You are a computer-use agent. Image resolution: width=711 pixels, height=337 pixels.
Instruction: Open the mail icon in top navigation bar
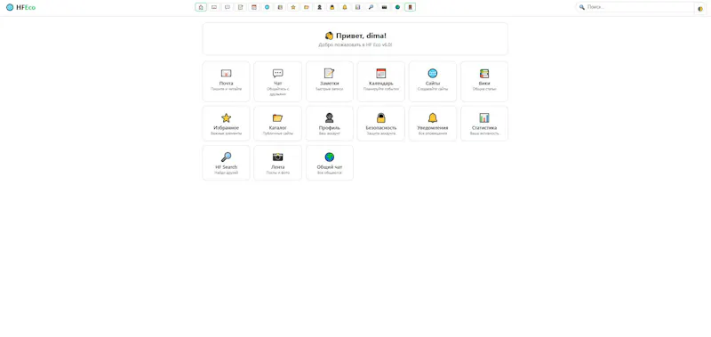coord(214,7)
